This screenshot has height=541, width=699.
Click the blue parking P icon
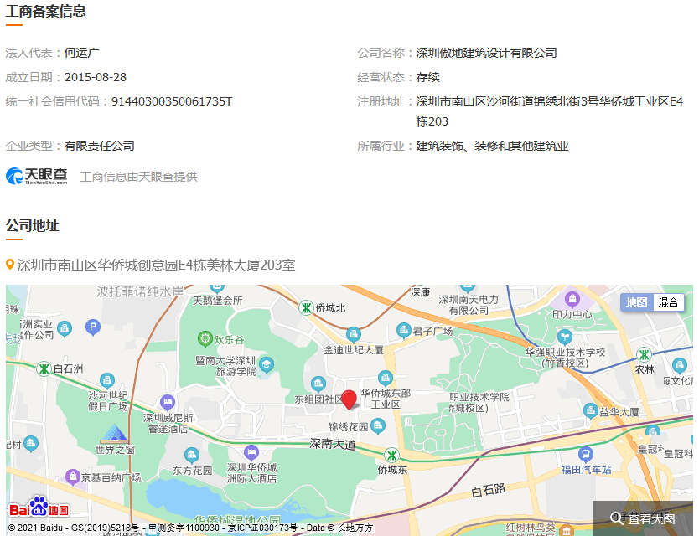tap(93, 327)
